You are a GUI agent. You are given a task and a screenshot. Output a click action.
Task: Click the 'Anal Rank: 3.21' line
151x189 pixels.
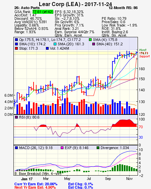[x=67, y=29]
